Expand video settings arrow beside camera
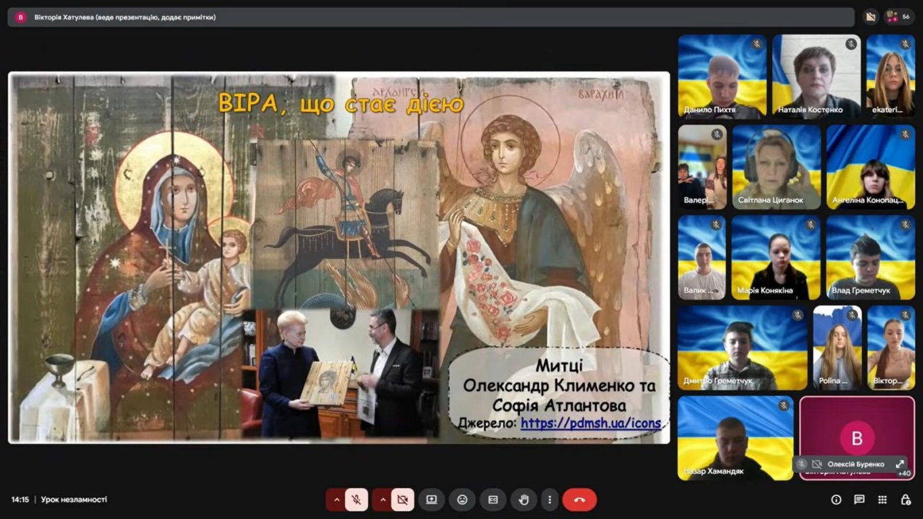Image resolution: width=923 pixels, height=519 pixels. pos(382,500)
